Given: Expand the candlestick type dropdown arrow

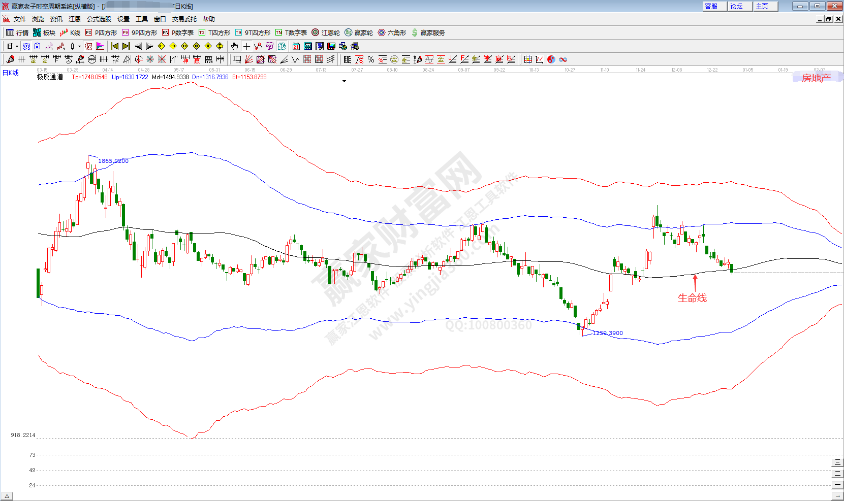Looking at the screenshot, I should tap(79, 47).
